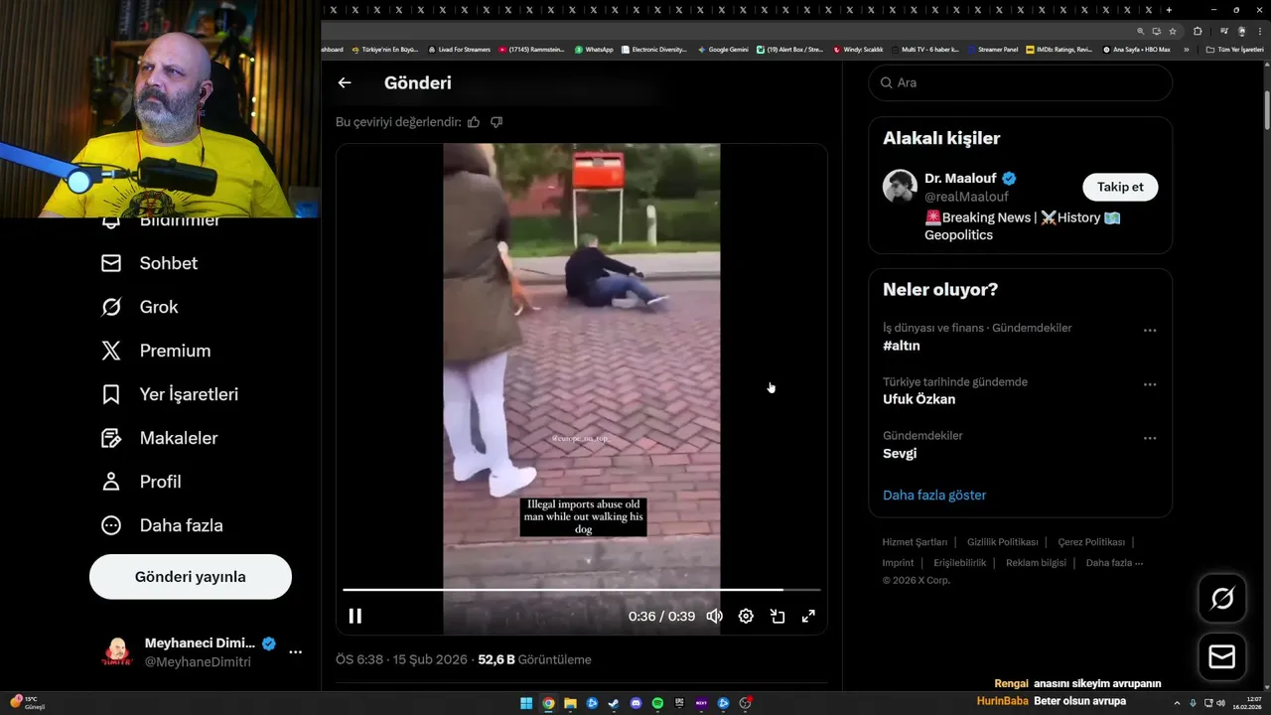The height and width of the screenshot is (715, 1271).
Task: Open the Windows Start menu
Action: 526,703
